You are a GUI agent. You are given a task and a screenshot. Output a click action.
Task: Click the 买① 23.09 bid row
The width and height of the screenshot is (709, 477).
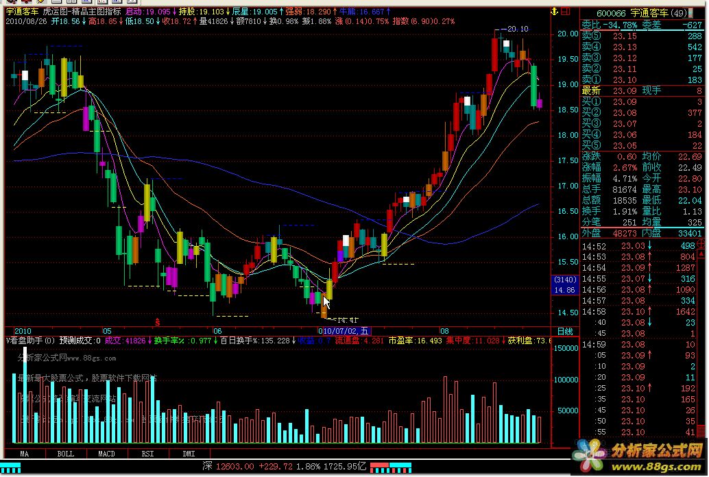pyautogui.click(x=642, y=101)
